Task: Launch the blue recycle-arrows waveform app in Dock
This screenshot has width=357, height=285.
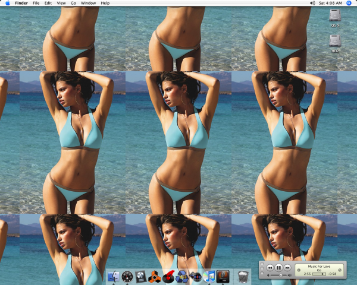Action: [182, 277]
